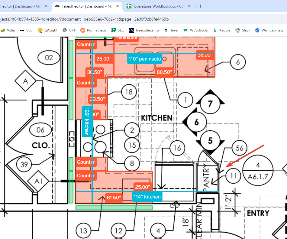Close the first Takeoff editor tab
Image resolution: width=287 pixels, height=239 pixels.
point(46,6)
